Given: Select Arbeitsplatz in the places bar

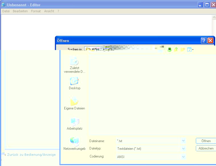Looking at the screenshot, I should 75,124.
